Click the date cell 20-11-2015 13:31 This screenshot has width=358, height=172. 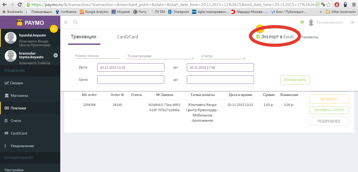point(240,105)
